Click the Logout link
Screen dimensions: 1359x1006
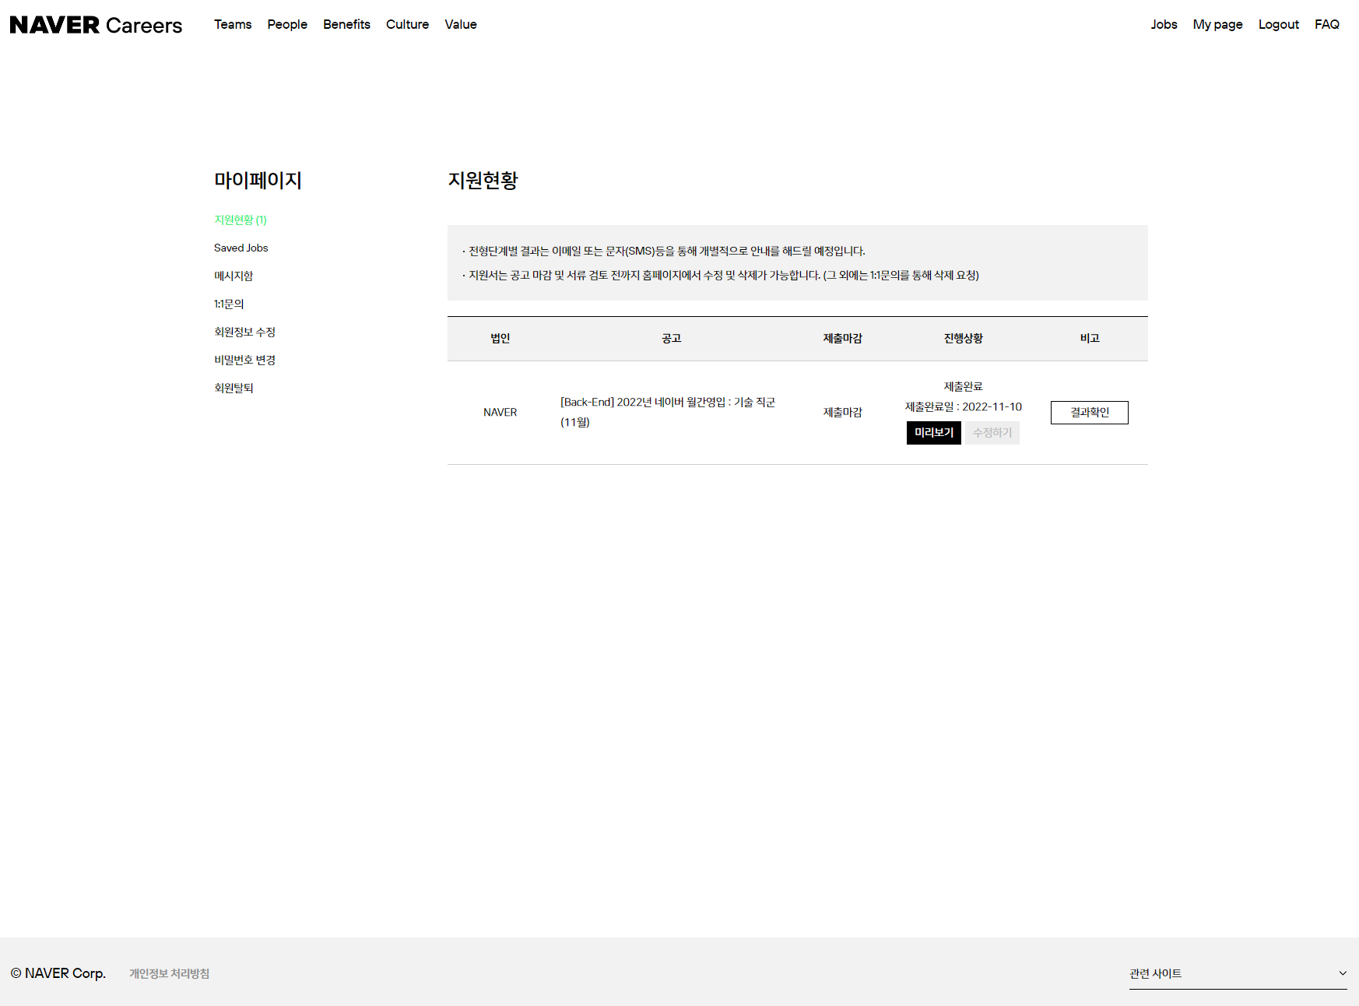[1278, 24]
